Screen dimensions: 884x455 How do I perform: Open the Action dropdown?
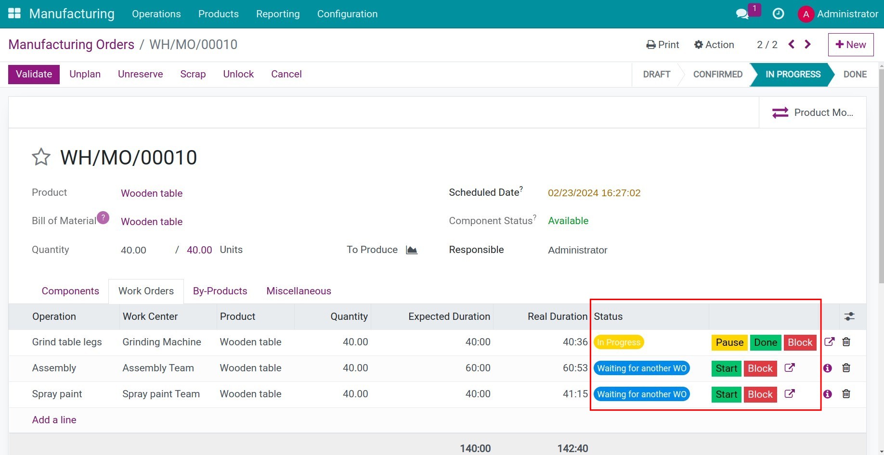pyautogui.click(x=714, y=44)
